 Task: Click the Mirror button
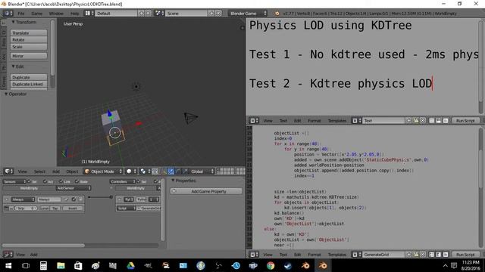[29, 56]
